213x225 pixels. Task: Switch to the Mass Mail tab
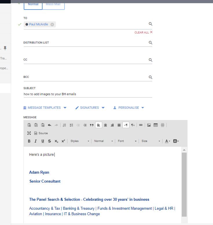tap(53, 5)
